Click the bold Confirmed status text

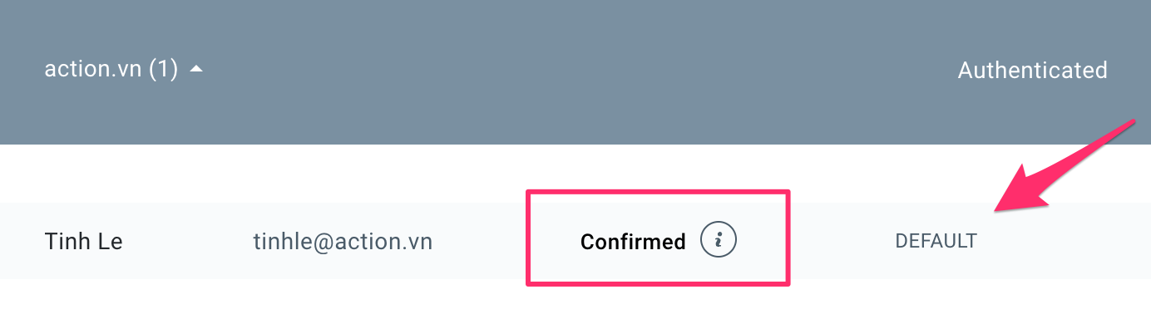[x=633, y=242]
